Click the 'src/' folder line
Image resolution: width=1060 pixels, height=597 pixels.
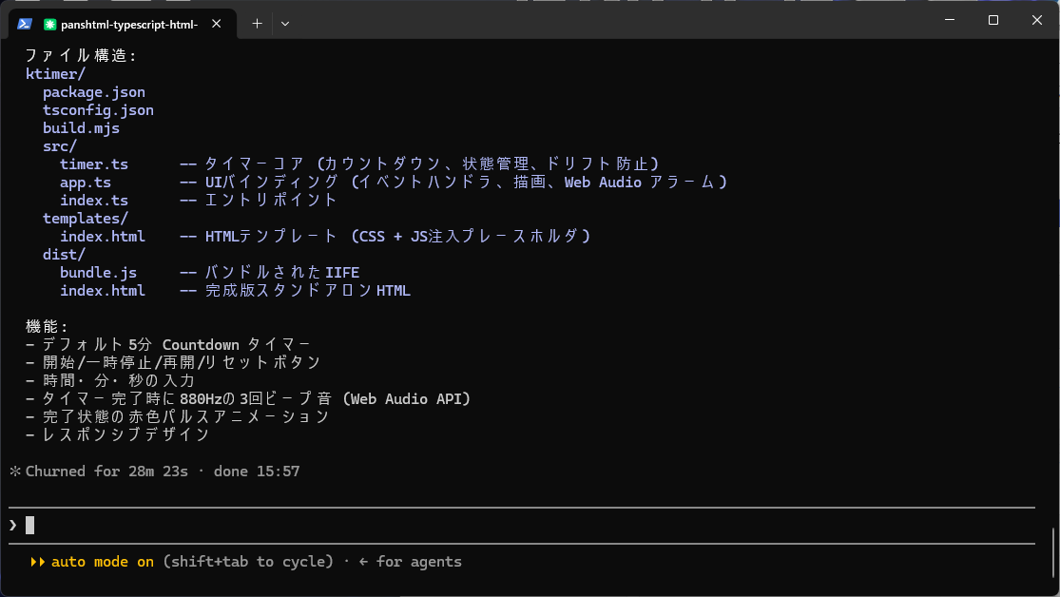pyautogui.click(x=60, y=146)
